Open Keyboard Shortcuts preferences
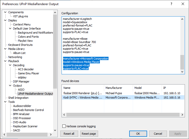 [x=20, y=45]
